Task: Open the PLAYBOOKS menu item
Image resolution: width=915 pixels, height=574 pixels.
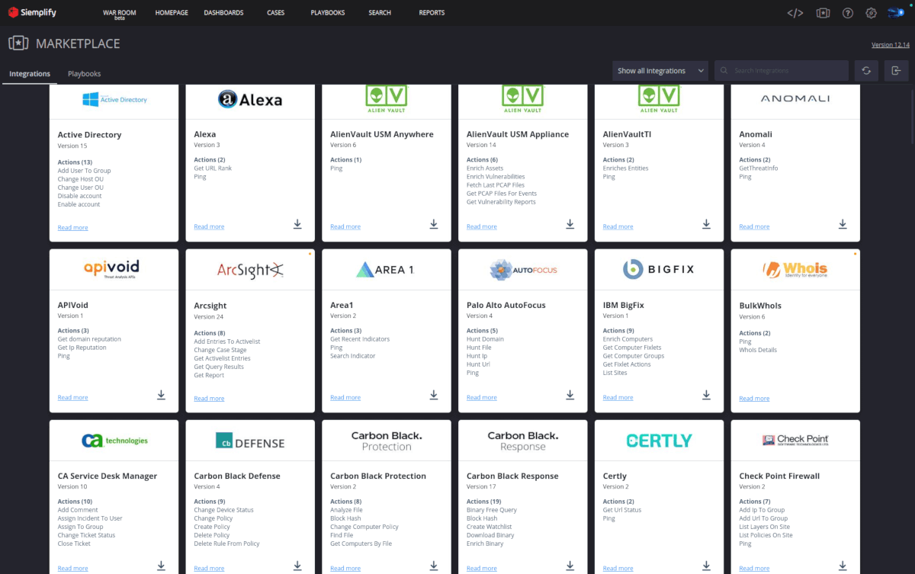Action: coord(328,13)
